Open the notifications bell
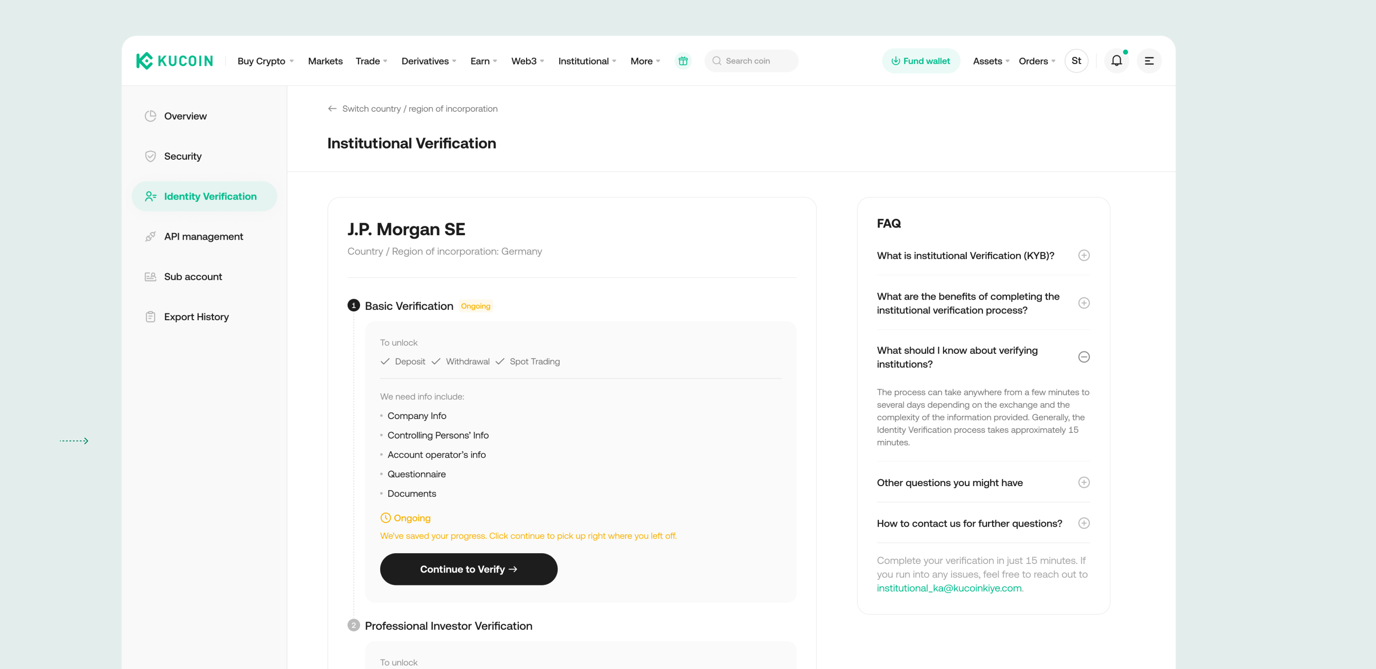The image size is (1376, 669). point(1117,61)
